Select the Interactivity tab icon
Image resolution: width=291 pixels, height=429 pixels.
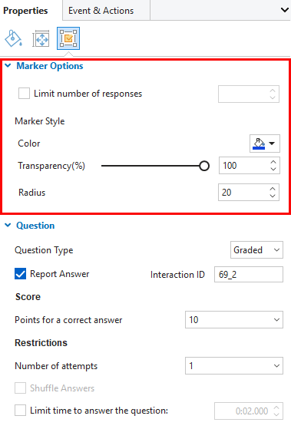68,38
